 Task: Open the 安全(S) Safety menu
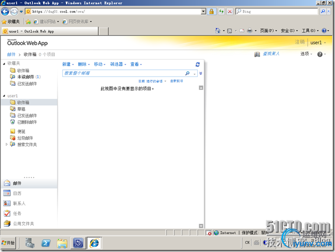(x=289, y=31)
